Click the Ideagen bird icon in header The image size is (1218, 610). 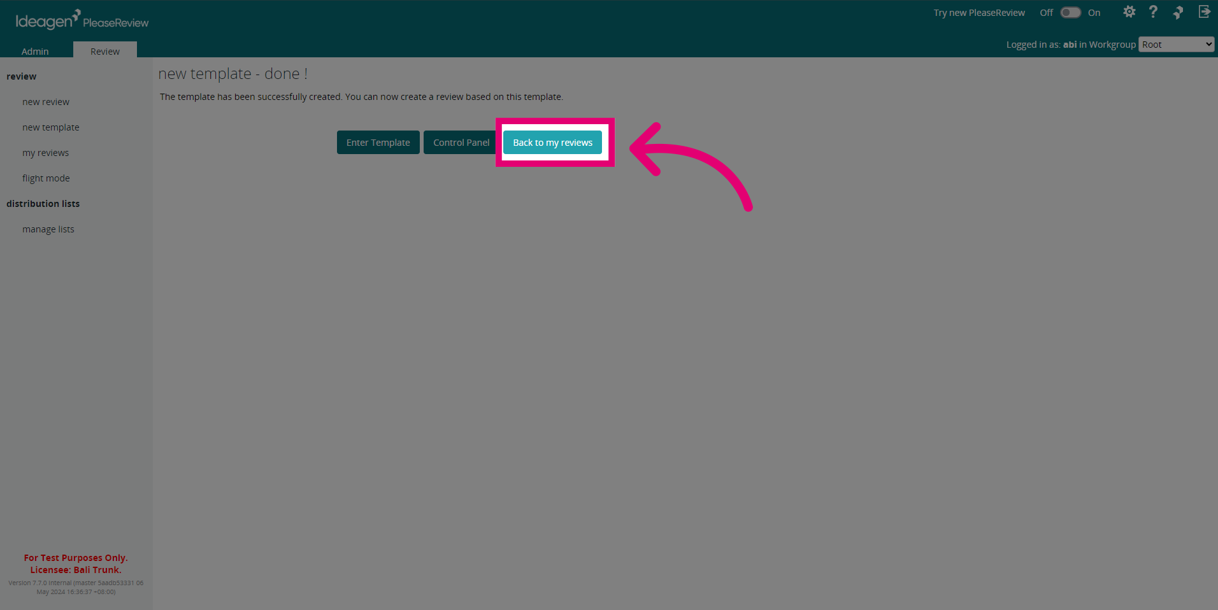click(1178, 12)
